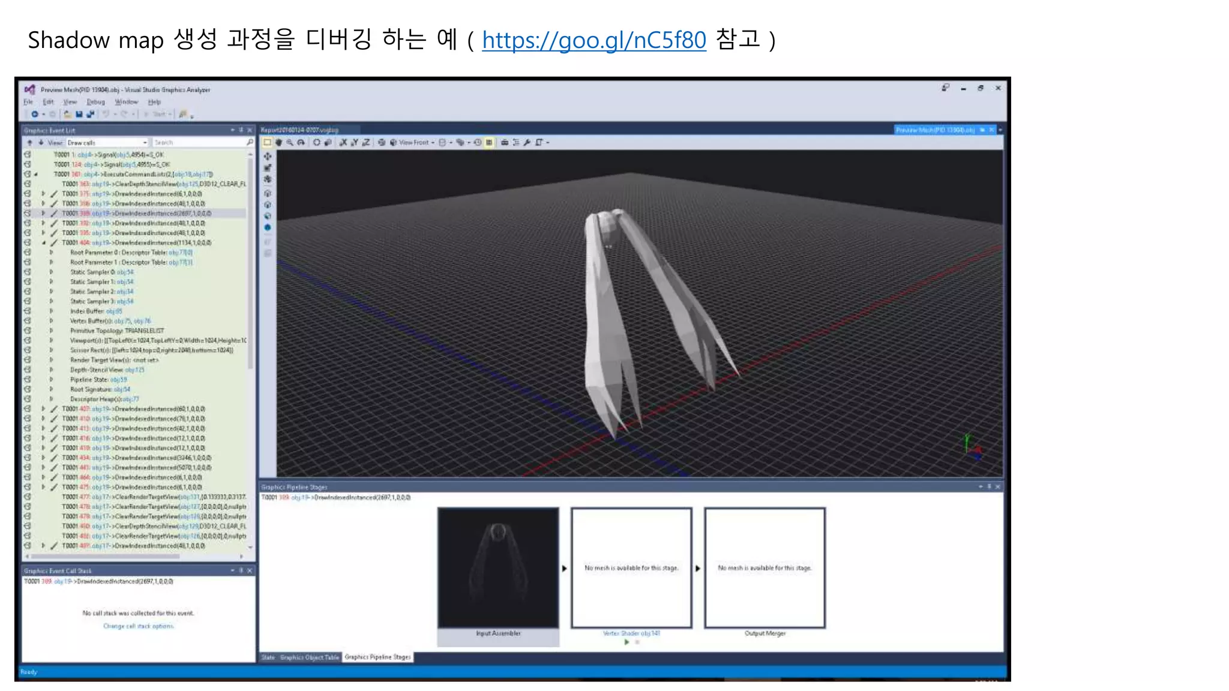Open the goo.gl/nC5f80 hyperlink
1229x691 pixels.
point(593,40)
